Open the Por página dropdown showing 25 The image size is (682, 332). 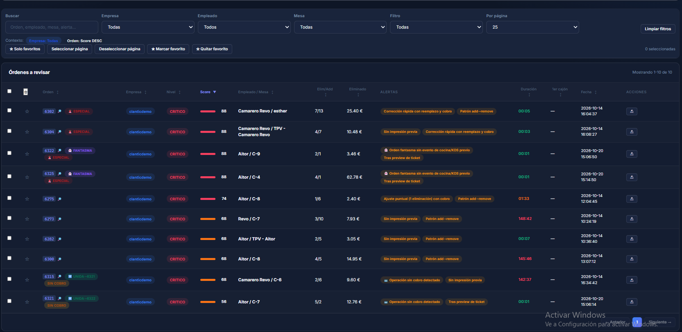pyautogui.click(x=532, y=27)
